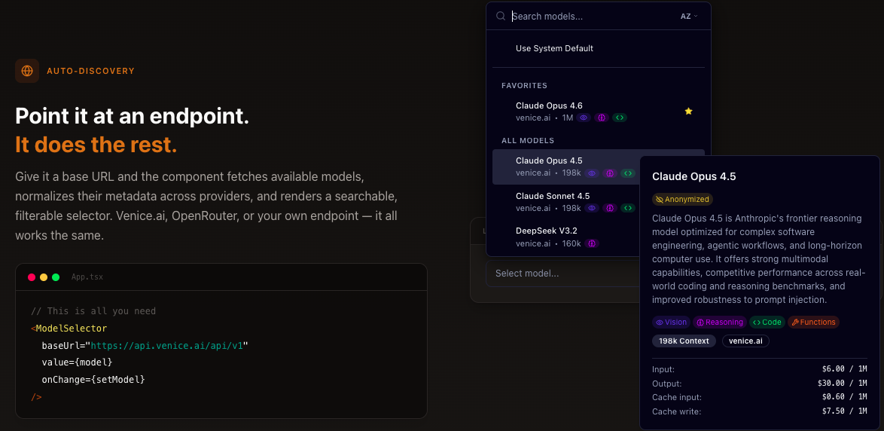Click the code brackets badge on Claude Sonnet 4.5
Screen dimensions: 884x431
click(x=627, y=208)
